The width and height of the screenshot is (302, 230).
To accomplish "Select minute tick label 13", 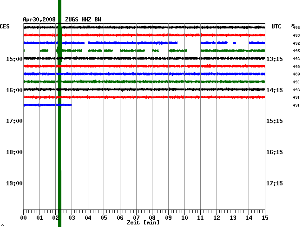I will 233,218.
